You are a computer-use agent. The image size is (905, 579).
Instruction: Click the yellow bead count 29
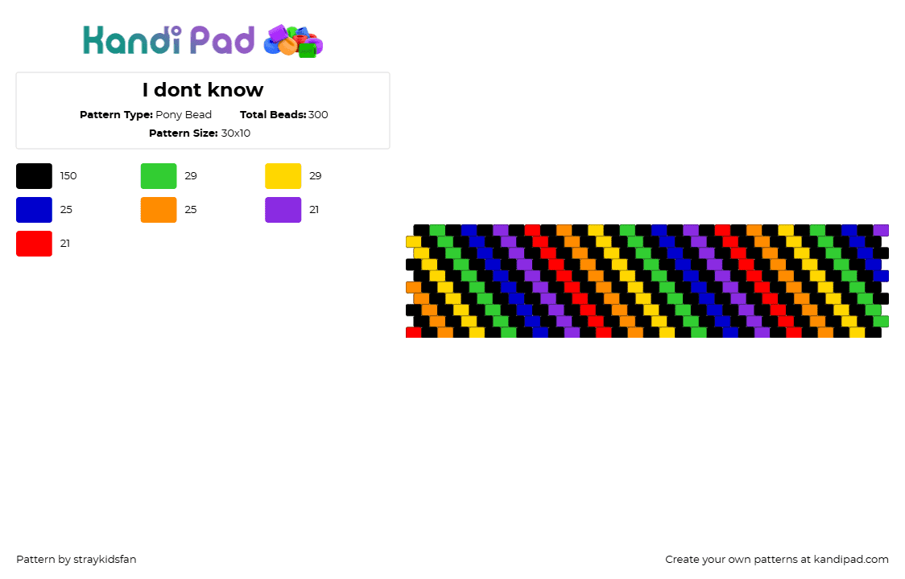[315, 176]
